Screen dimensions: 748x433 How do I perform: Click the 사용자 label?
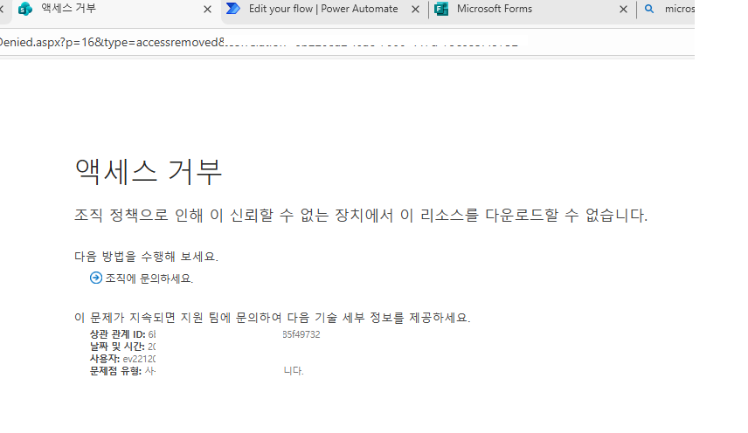105,359
